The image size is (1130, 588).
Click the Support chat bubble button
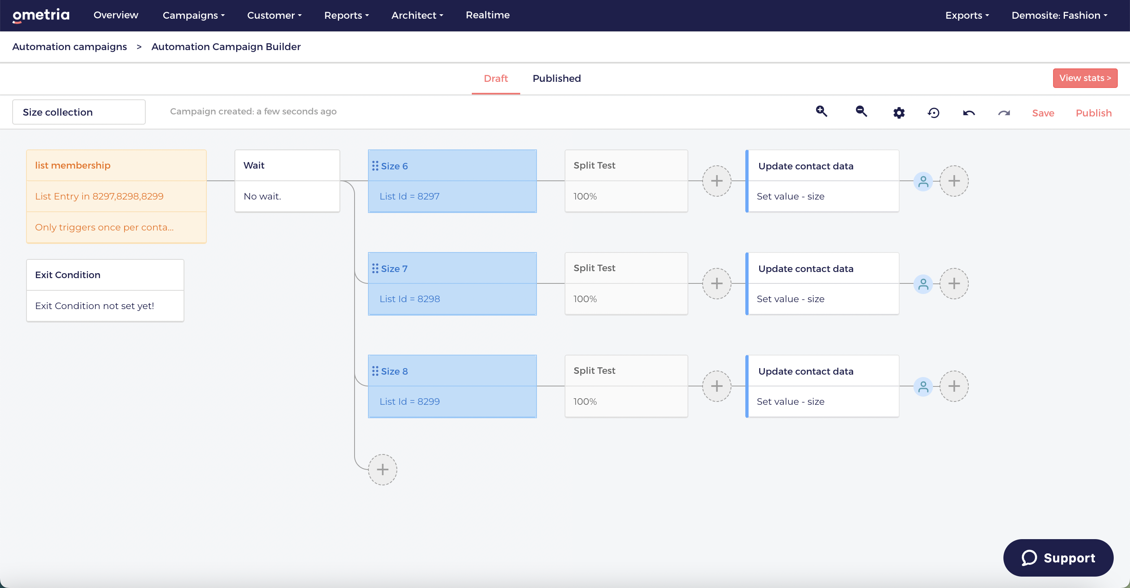click(x=1058, y=558)
